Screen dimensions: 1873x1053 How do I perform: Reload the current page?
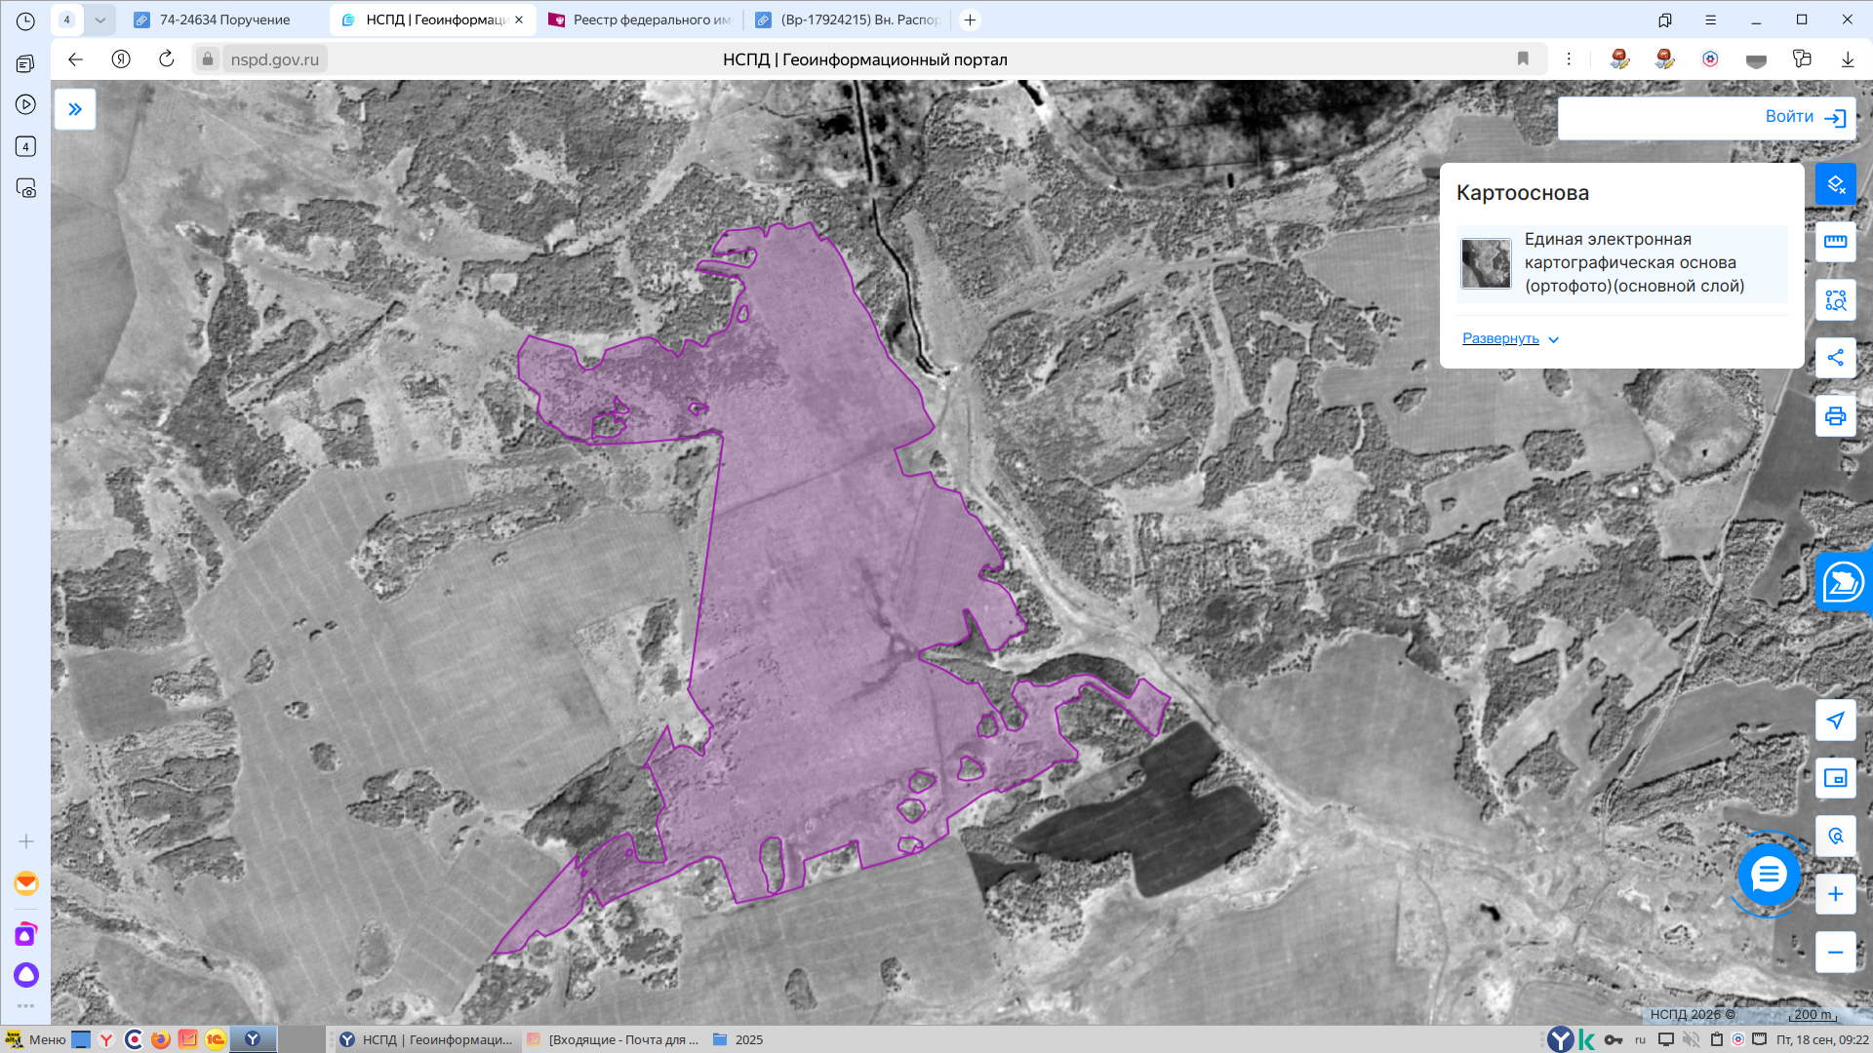[166, 59]
